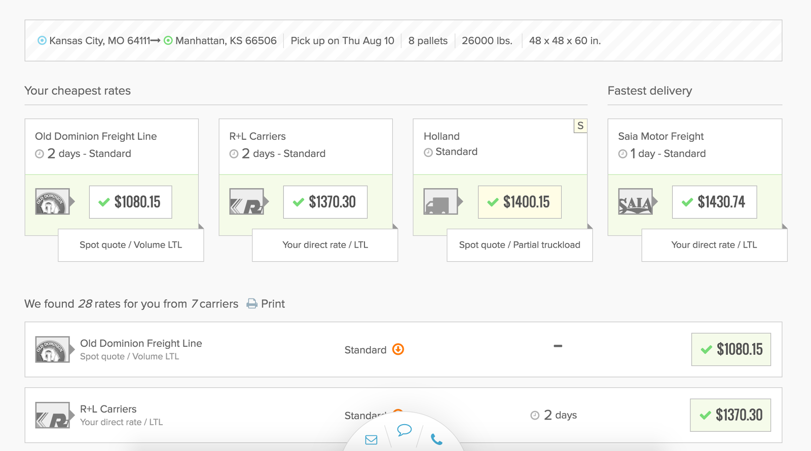
Task: Open the email envelope contact icon
Action: 372,440
